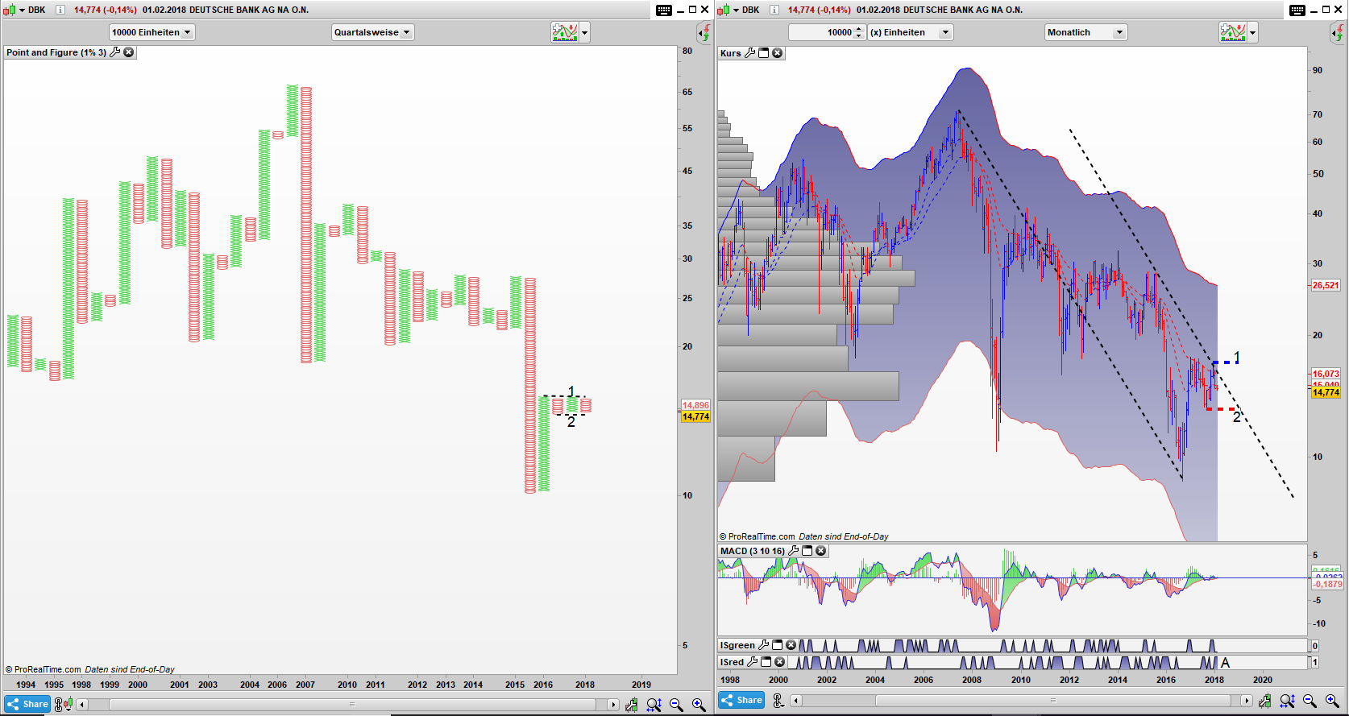Toggle maximize on the Kurs panel

(764, 53)
